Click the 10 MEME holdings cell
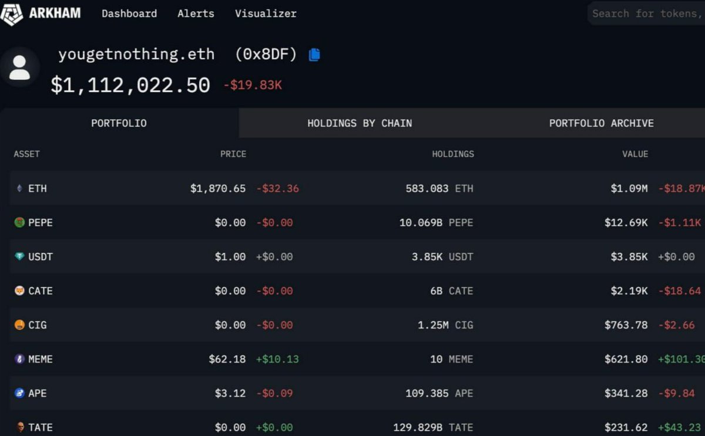This screenshot has height=436, width=705. pyautogui.click(x=452, y=359)
